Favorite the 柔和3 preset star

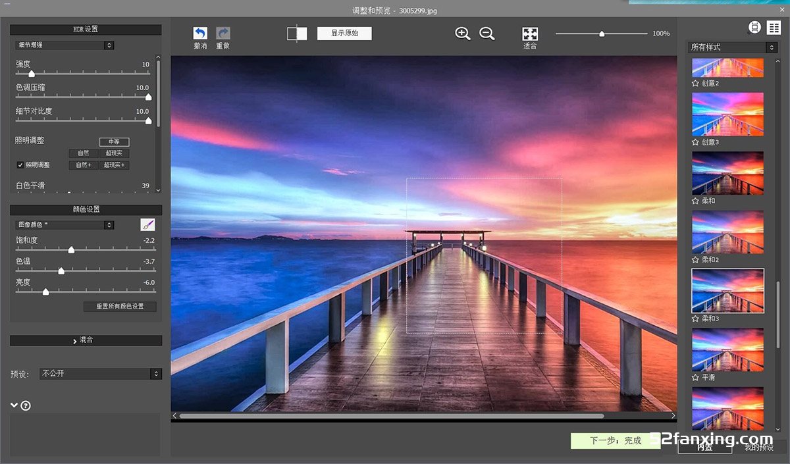pos(695,319)
